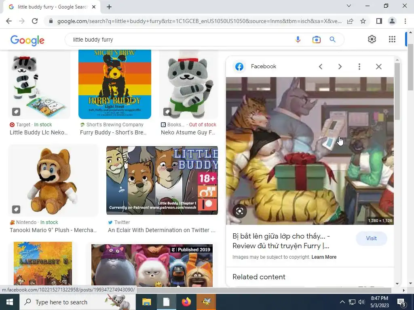Click the browser forward arrow
This screenshot has width=414, height=310.
click(22, 21)
